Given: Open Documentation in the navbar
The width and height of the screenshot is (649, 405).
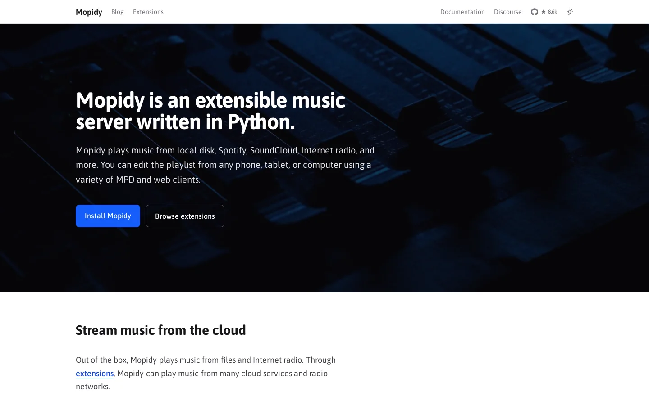Looking at the screenshot, I should [x=462, y=12].
